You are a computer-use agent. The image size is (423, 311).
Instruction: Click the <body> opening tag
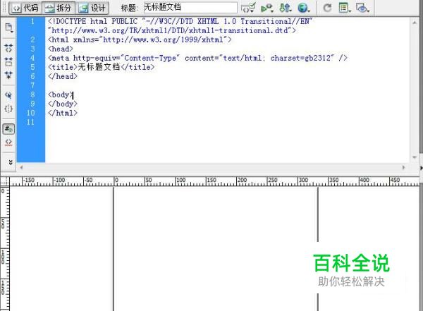61,94
